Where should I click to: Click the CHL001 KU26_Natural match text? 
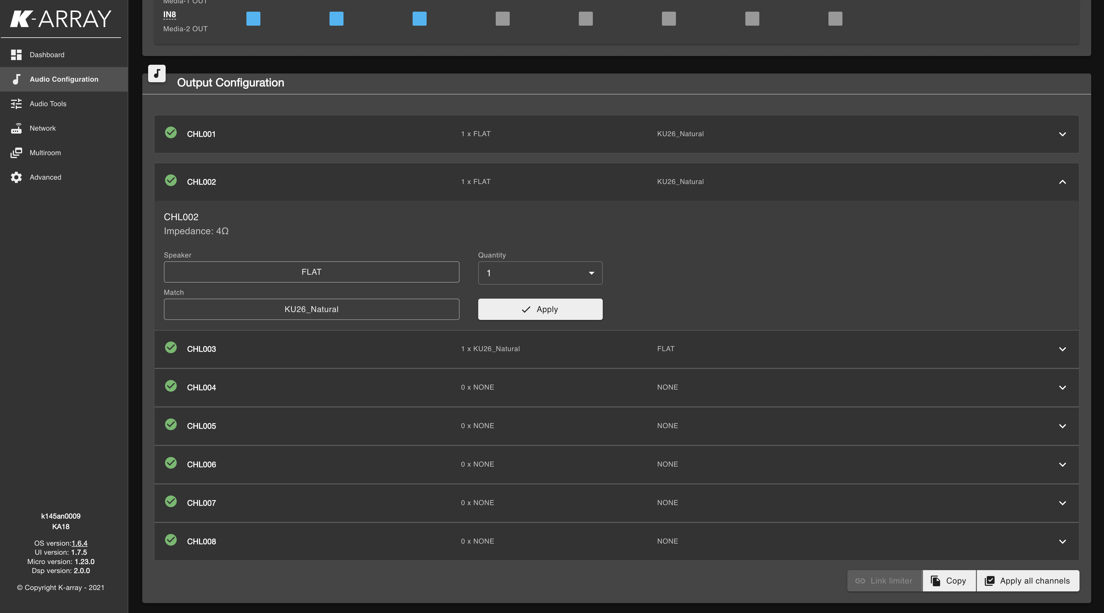pyautogui.click(x=681, y=134)
